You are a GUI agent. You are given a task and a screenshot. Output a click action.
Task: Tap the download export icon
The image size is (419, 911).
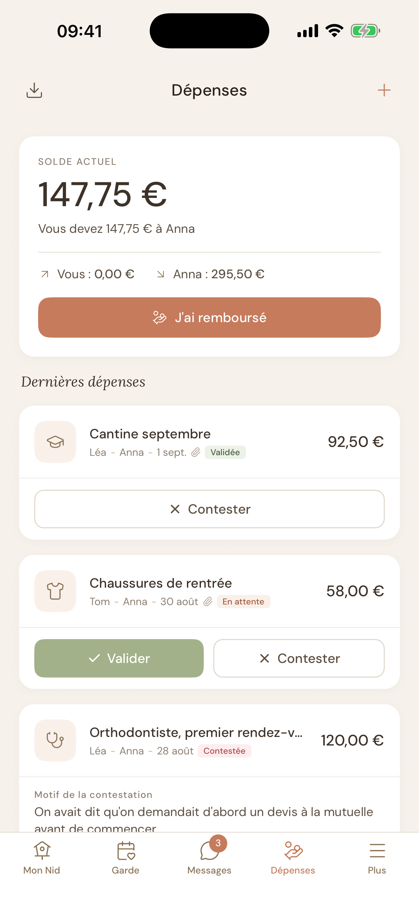pyautogui.click(x=34, y=90)
